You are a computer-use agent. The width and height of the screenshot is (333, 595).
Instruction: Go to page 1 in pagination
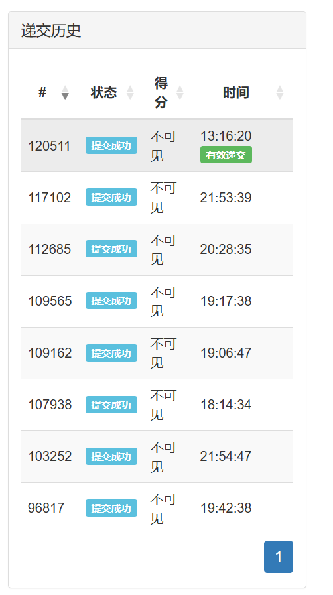click(279, 557)
